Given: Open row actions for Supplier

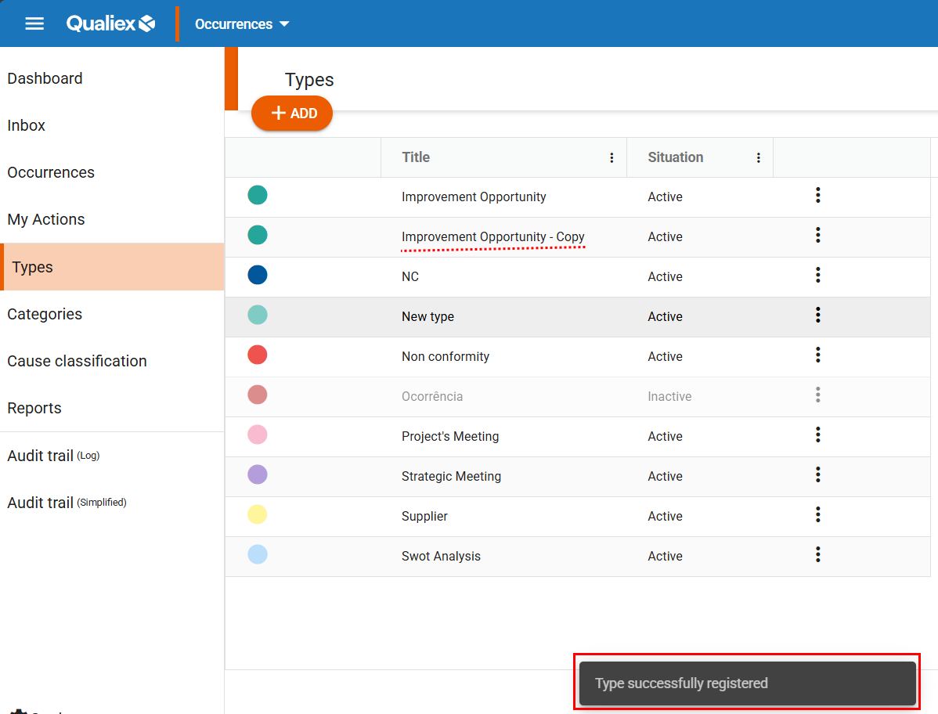Looking at the screenshot, I should tap(817, 515).
